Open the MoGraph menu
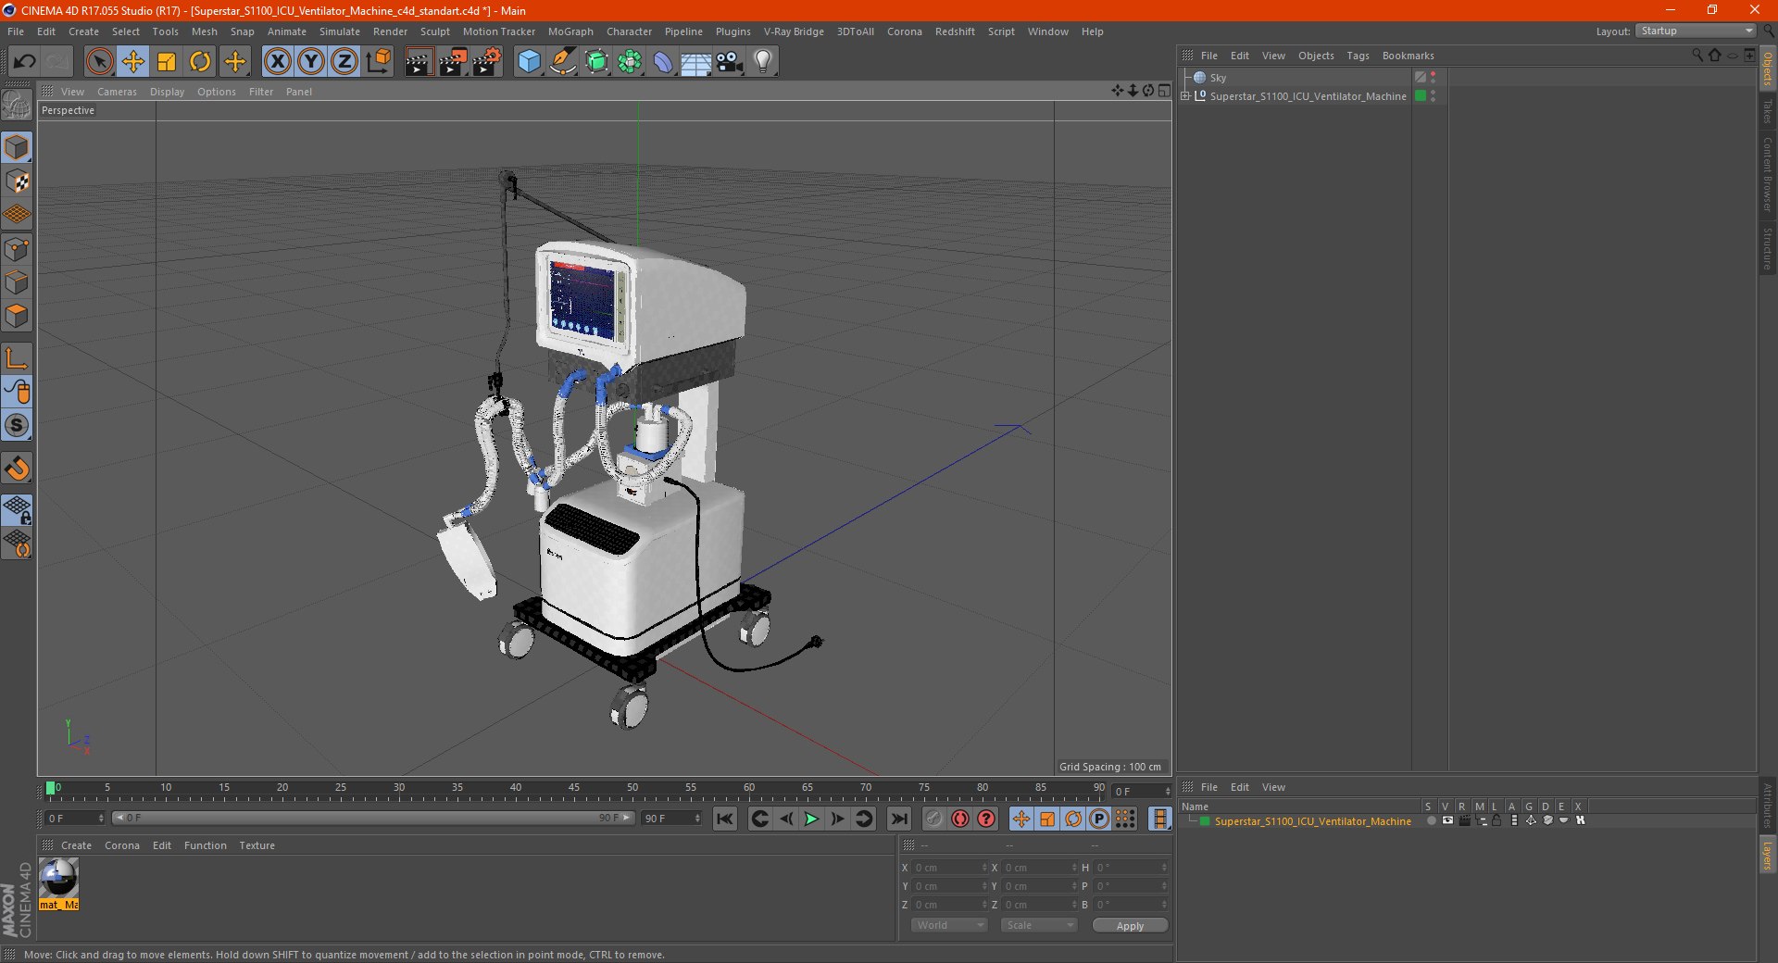 coord(570,31)
